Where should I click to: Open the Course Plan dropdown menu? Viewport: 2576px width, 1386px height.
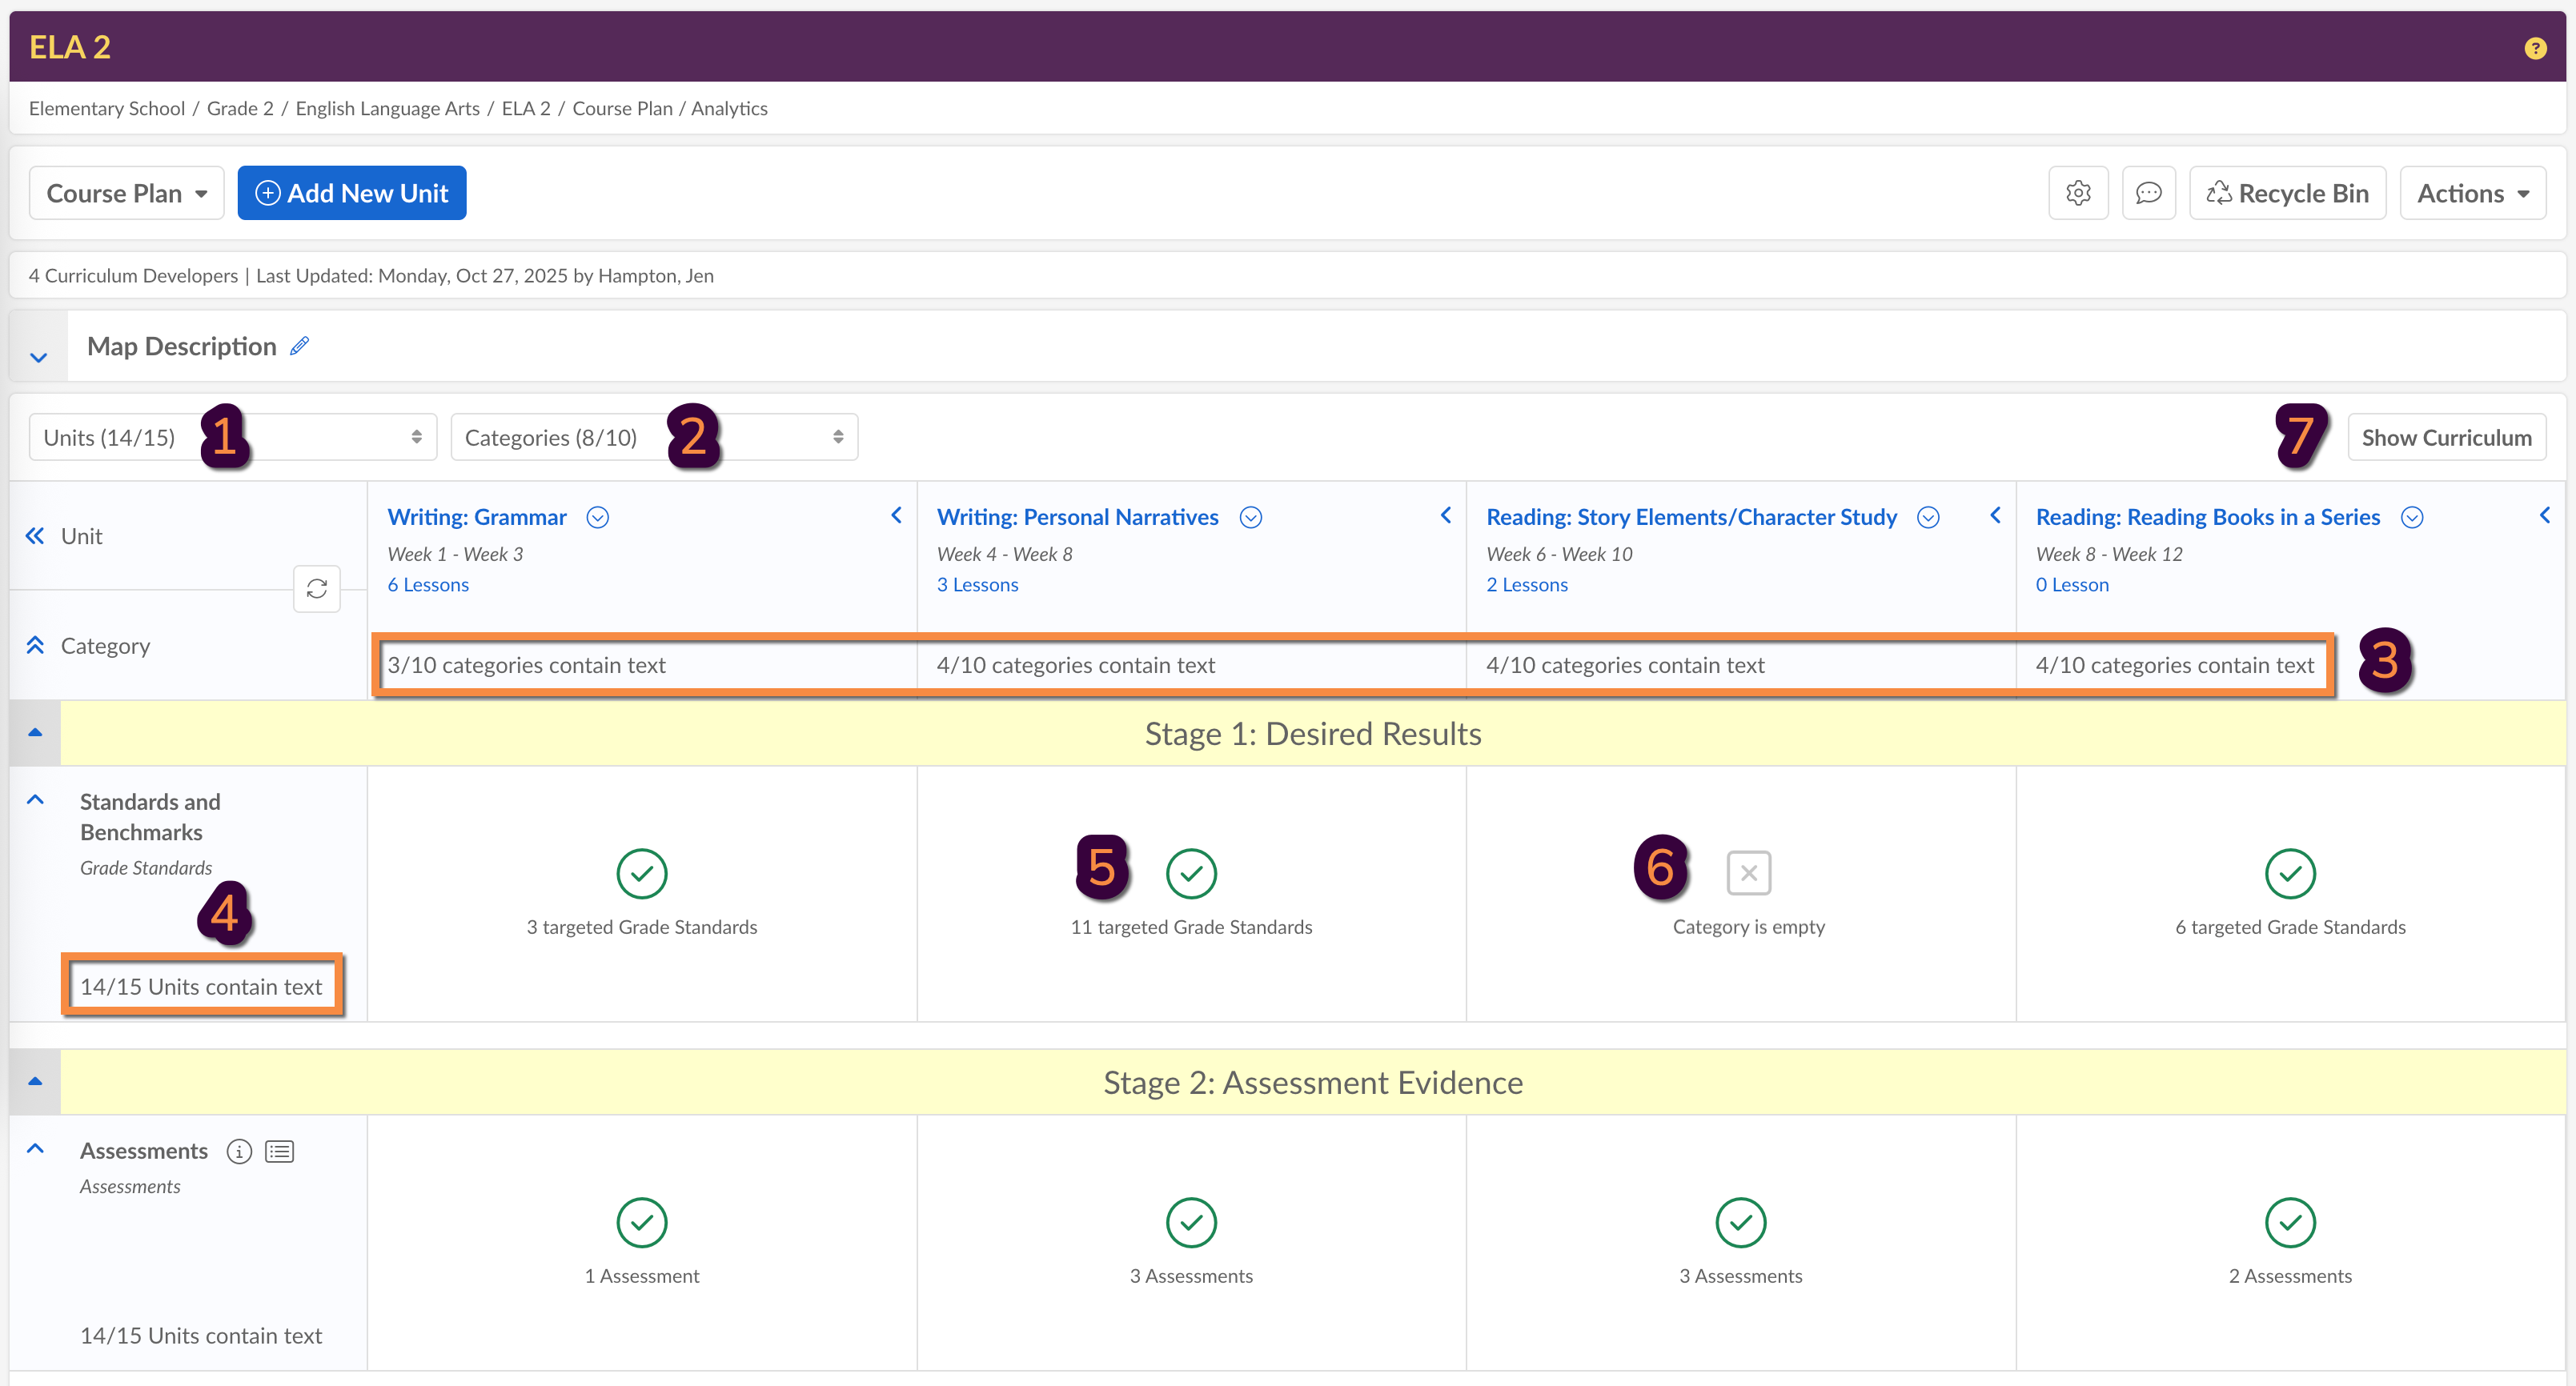126,193
